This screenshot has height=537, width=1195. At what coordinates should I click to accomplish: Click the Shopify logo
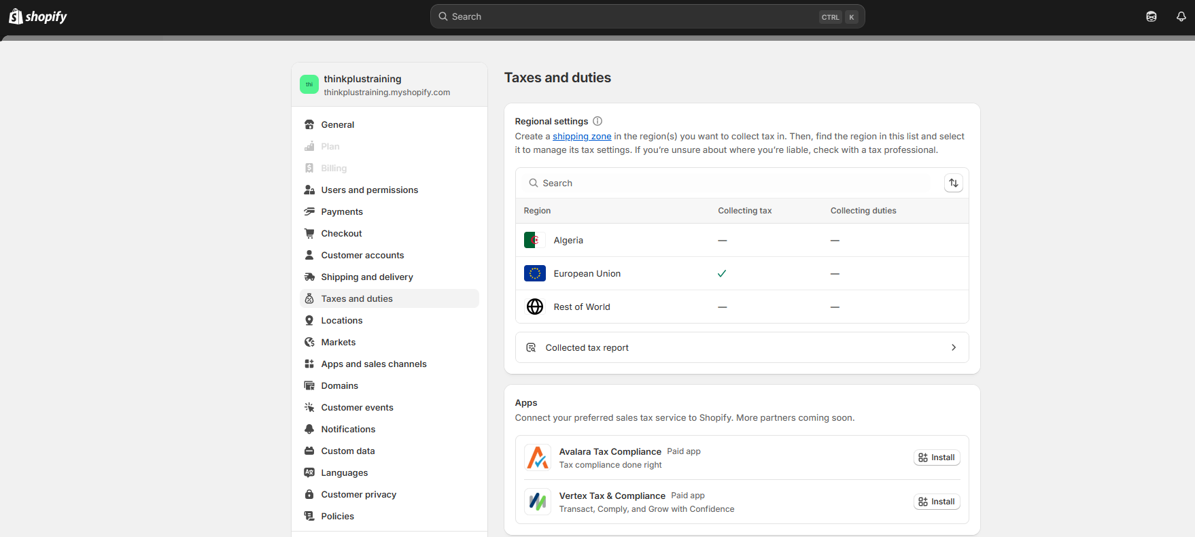tap(38, 16)
